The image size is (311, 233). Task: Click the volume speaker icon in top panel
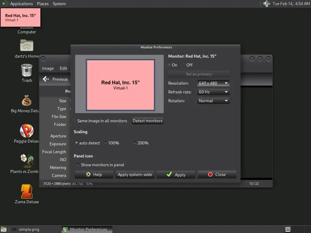click(267, 4)
